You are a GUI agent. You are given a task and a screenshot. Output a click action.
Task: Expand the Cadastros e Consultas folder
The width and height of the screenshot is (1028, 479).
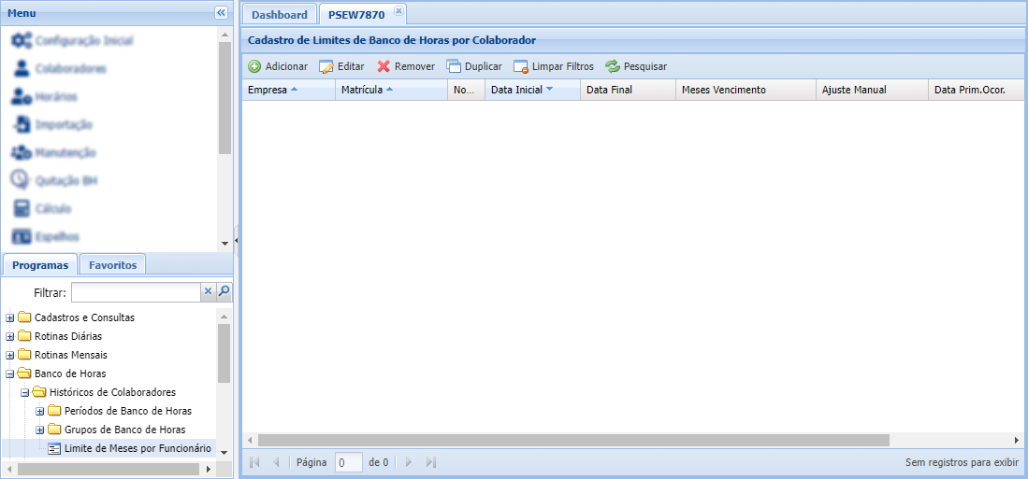pos(10,317)
